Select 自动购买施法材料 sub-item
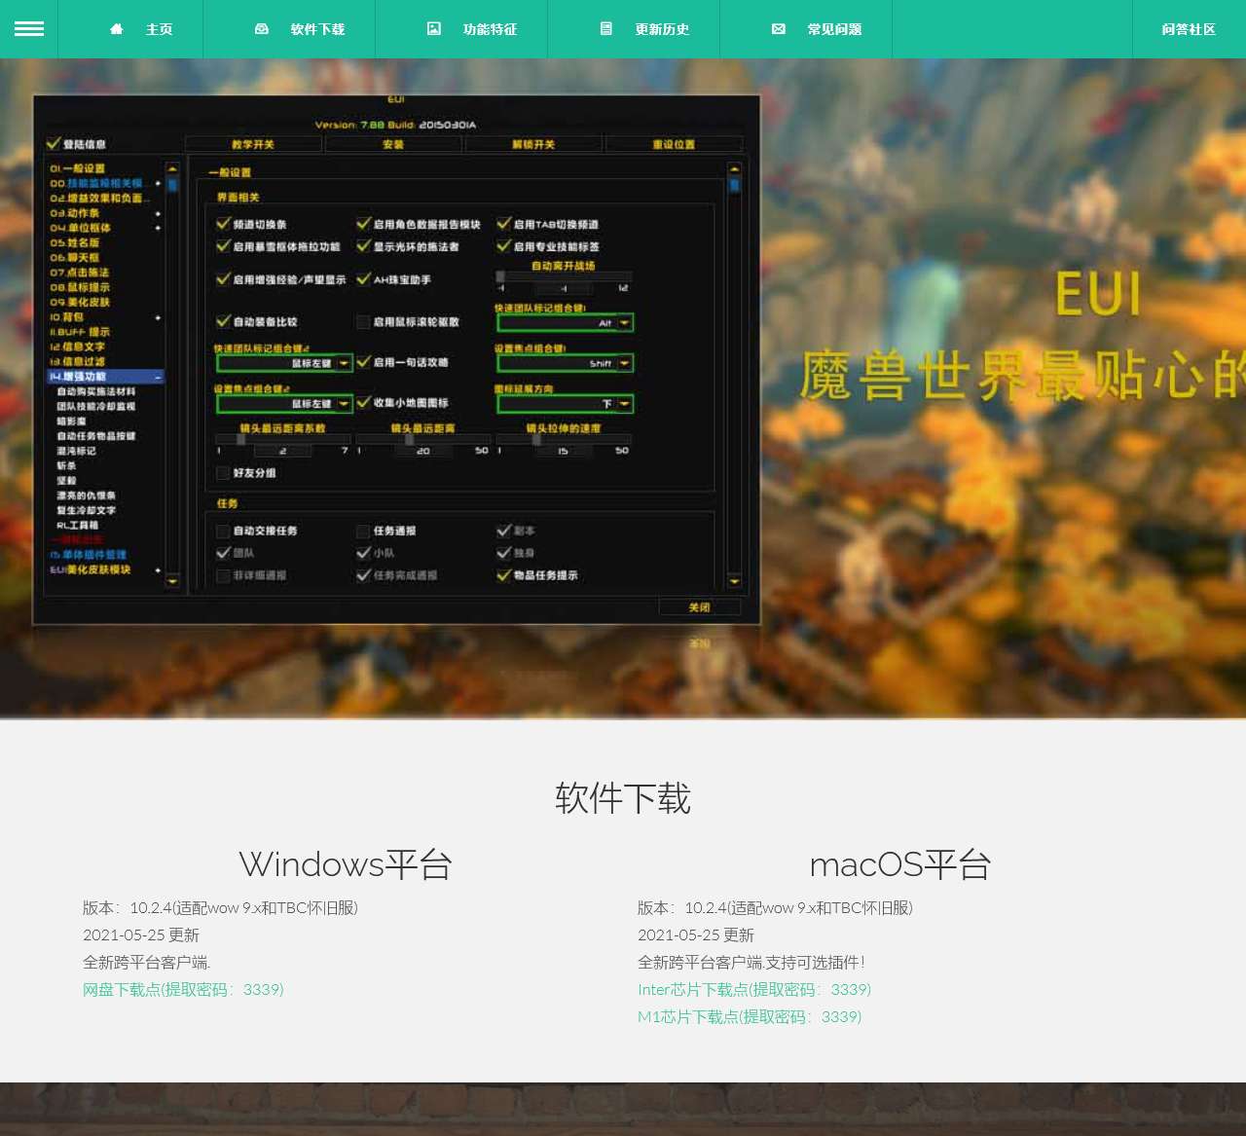 (x=96, y=391)
